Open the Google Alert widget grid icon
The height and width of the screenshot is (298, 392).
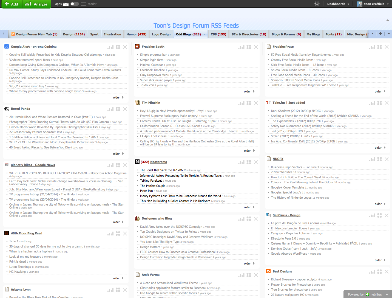(x=118, y=47)
